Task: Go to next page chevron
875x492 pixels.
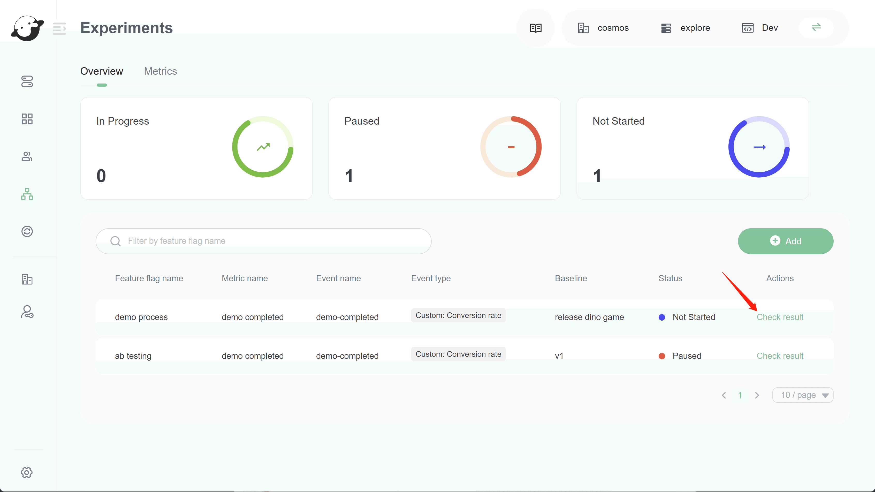Action: click(757, 395)
